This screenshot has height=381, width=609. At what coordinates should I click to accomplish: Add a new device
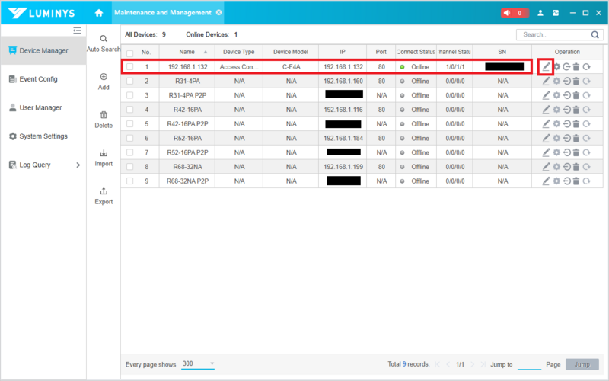104,82
